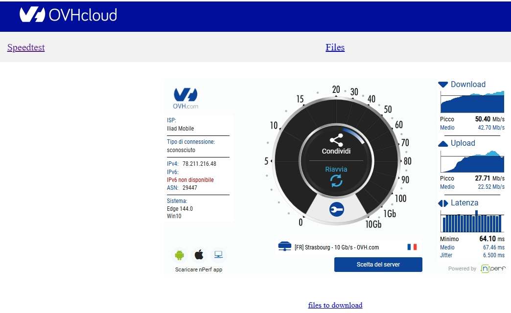The height and width of the screenshot is (313, 511).
Task: Click the IPv6 non disponibile text
Action: [x=190, y=180]
